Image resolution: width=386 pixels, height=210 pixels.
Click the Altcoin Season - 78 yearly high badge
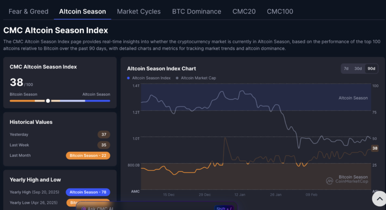(x=88, y=192)
